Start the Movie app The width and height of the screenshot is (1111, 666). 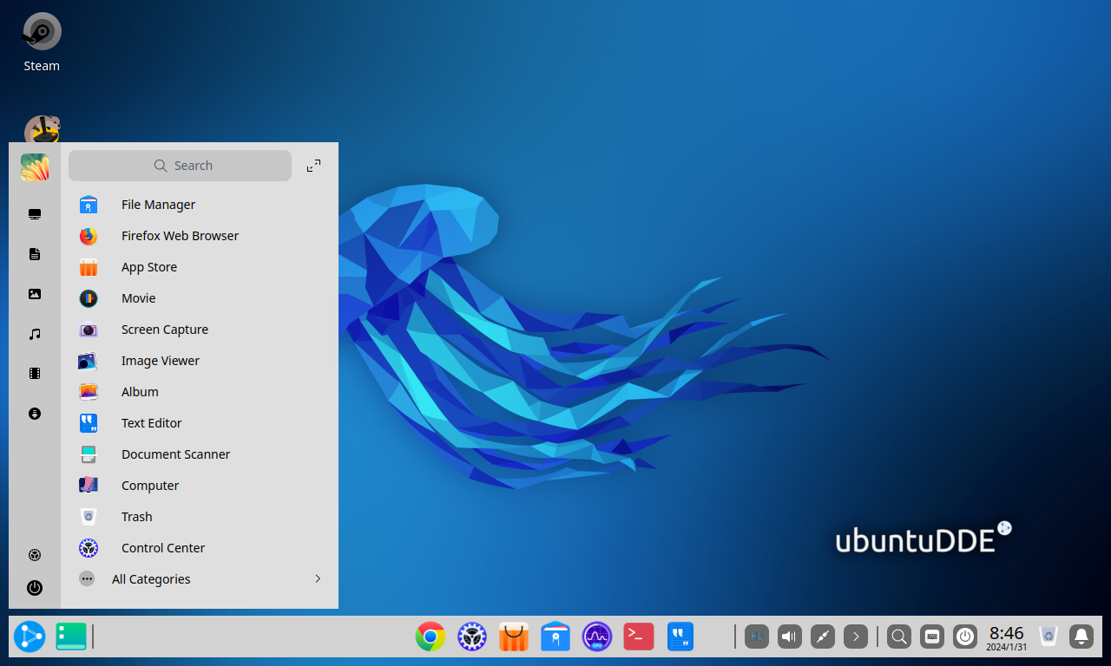tap(199, 298)
